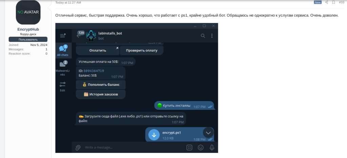Open the Telegram hamburger menu

point(63,35)
